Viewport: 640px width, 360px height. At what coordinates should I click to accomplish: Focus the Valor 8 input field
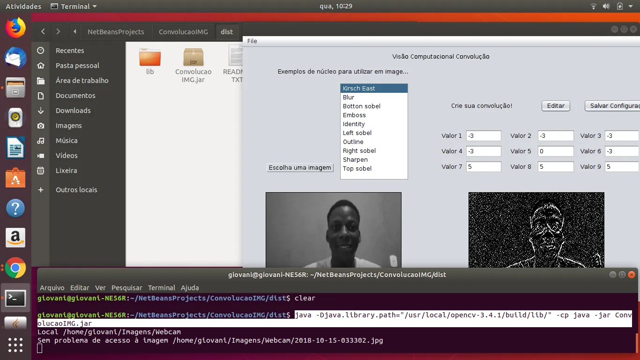point(556,167)
